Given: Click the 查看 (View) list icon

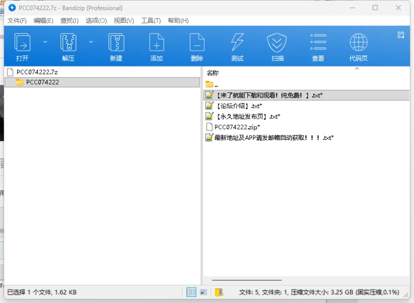Looking at the screenshot, I should [318, 42].
